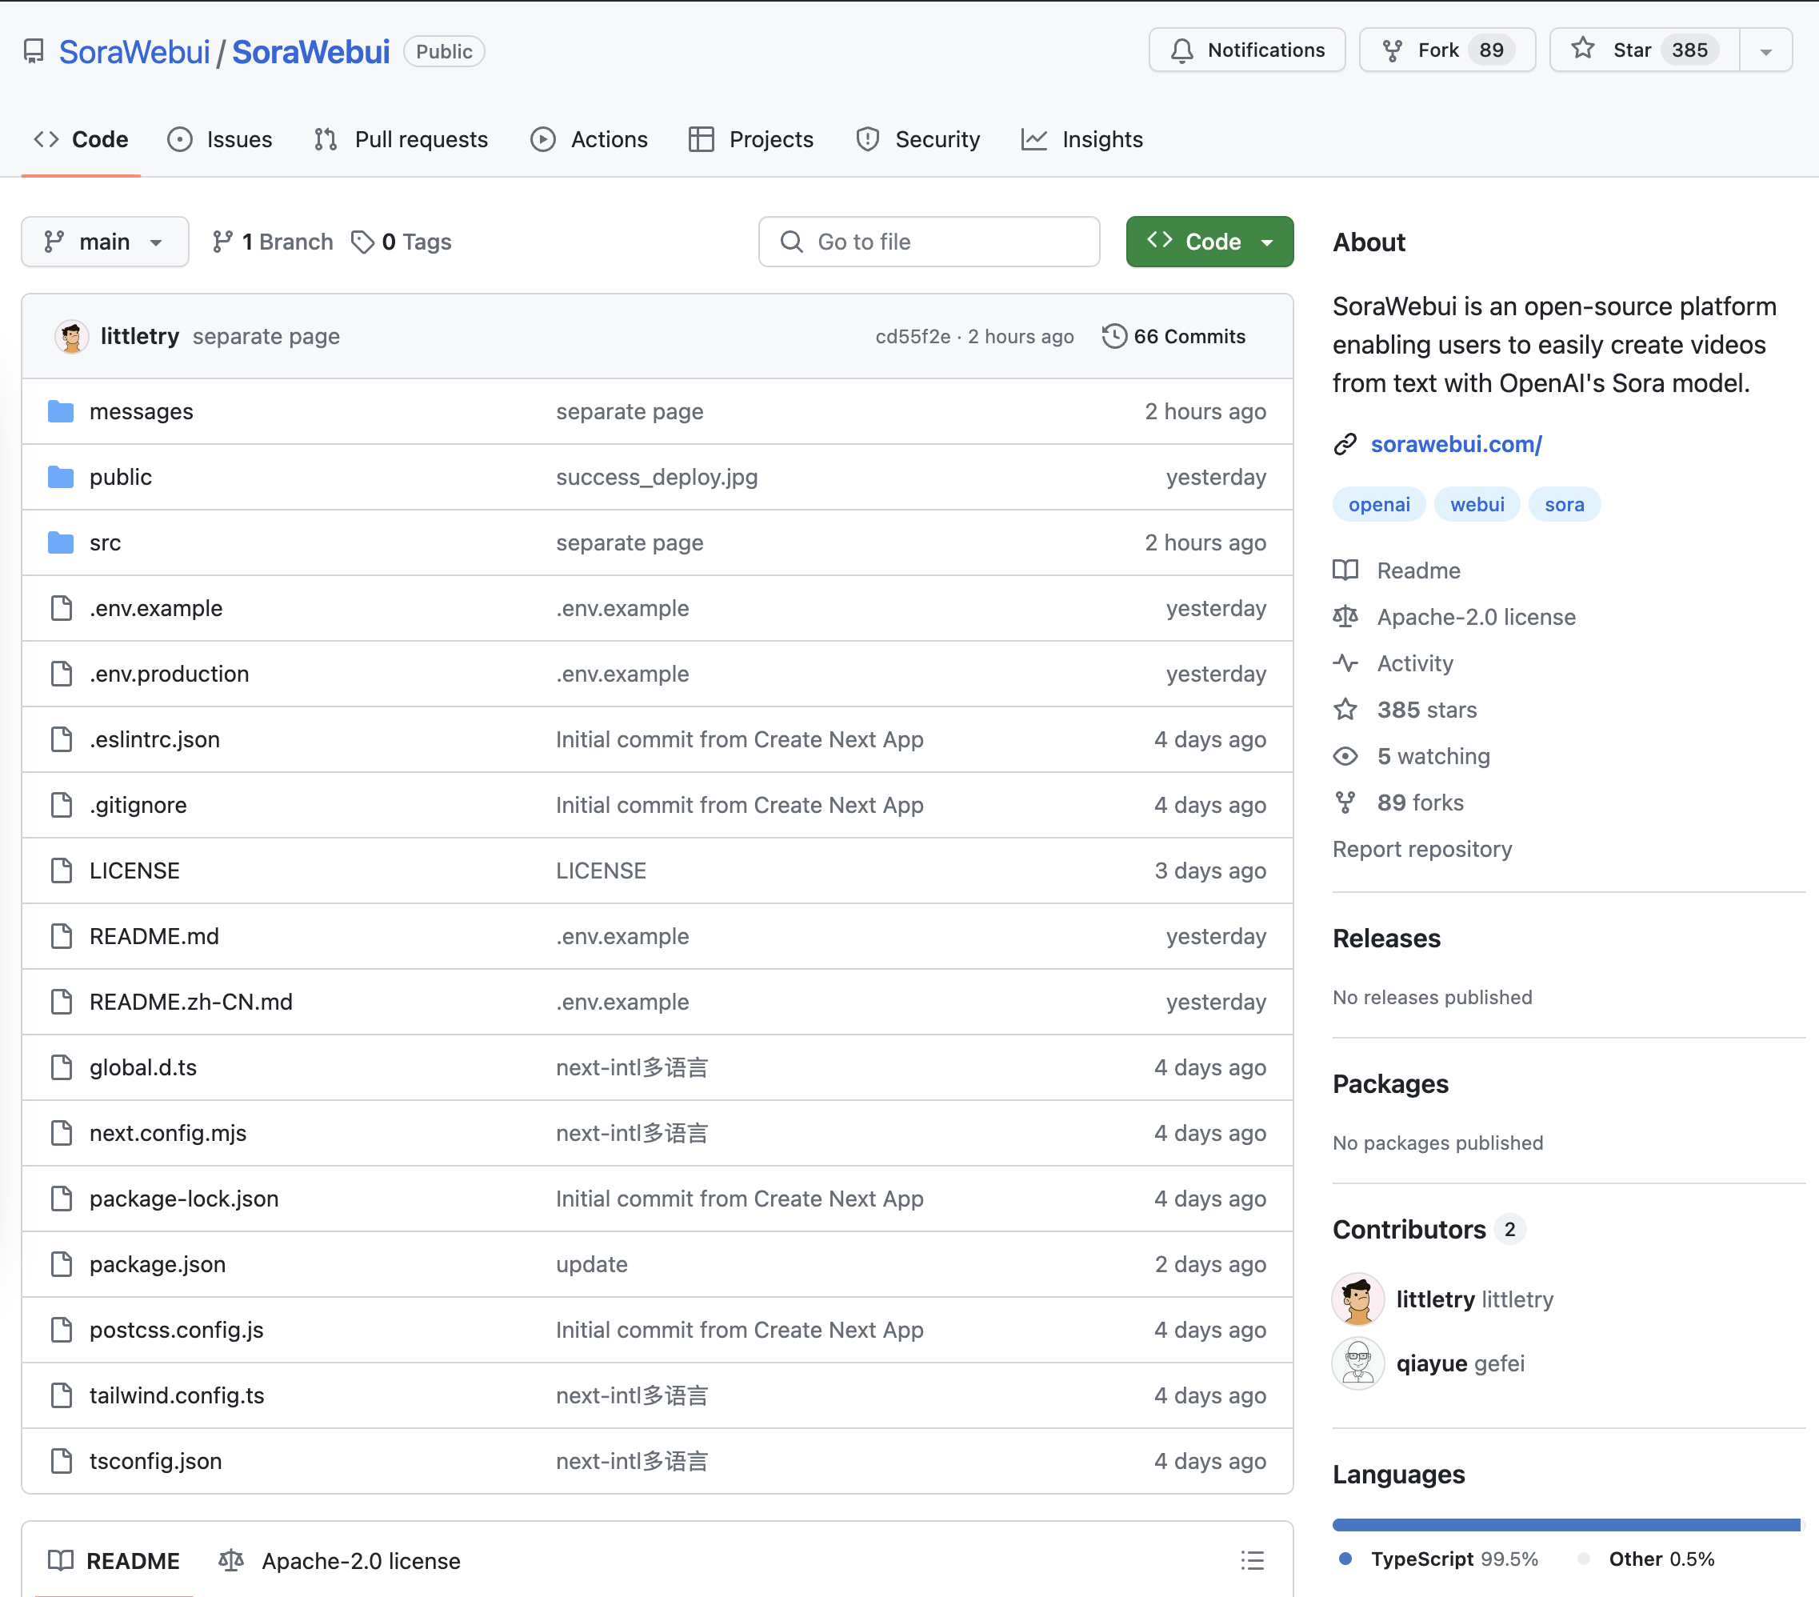View the 0 Tags icon link
Image resolution: width=1819 pixels, height=1597 pixels.
(402, 242)
